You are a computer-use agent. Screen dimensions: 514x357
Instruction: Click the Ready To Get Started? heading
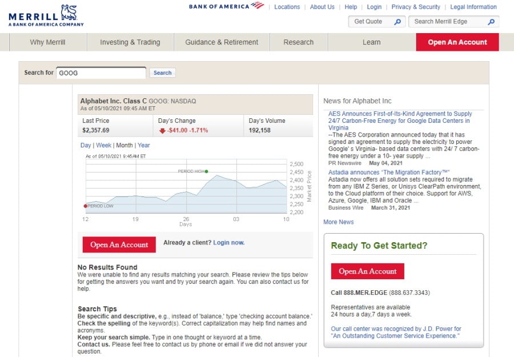tap(379, 246)
